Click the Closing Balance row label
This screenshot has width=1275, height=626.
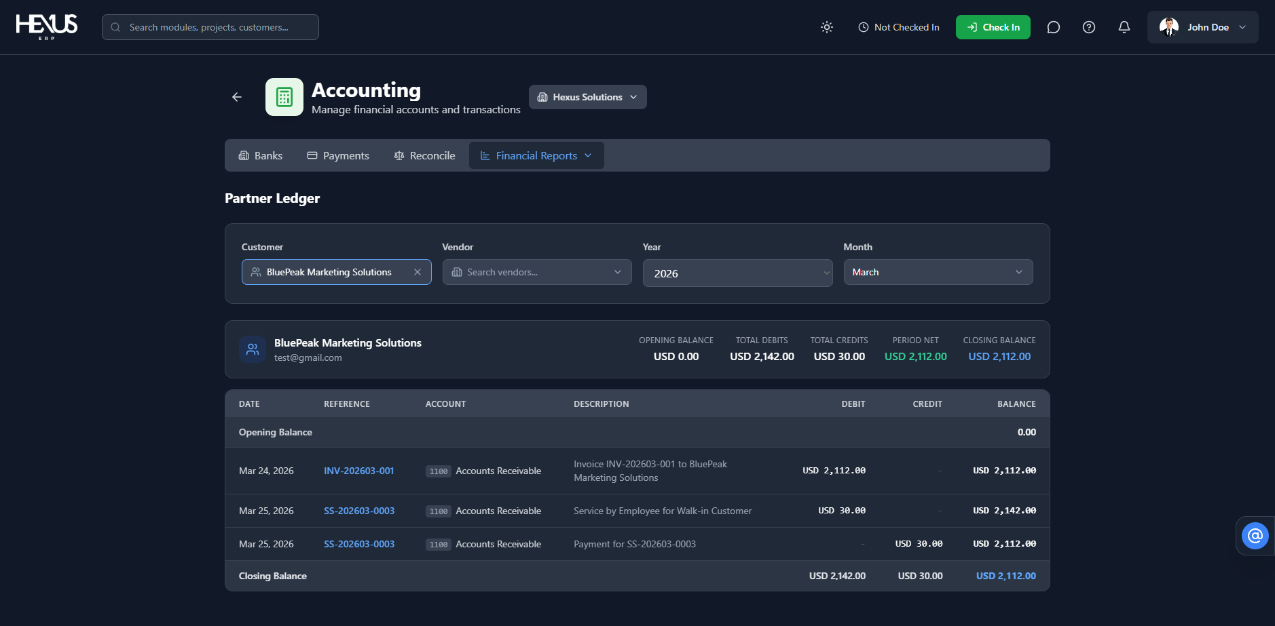273,576
